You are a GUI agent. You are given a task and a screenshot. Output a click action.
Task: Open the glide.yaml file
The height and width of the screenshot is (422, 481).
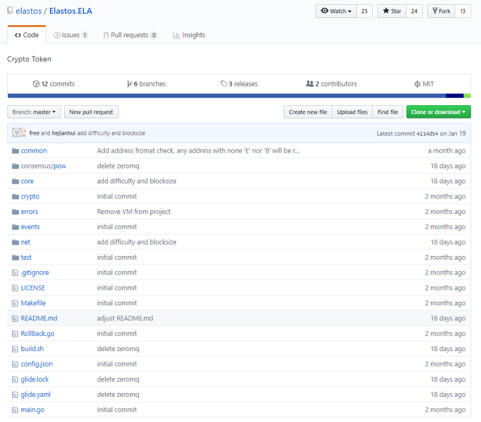pyautogui.click(x=35, y=394)
